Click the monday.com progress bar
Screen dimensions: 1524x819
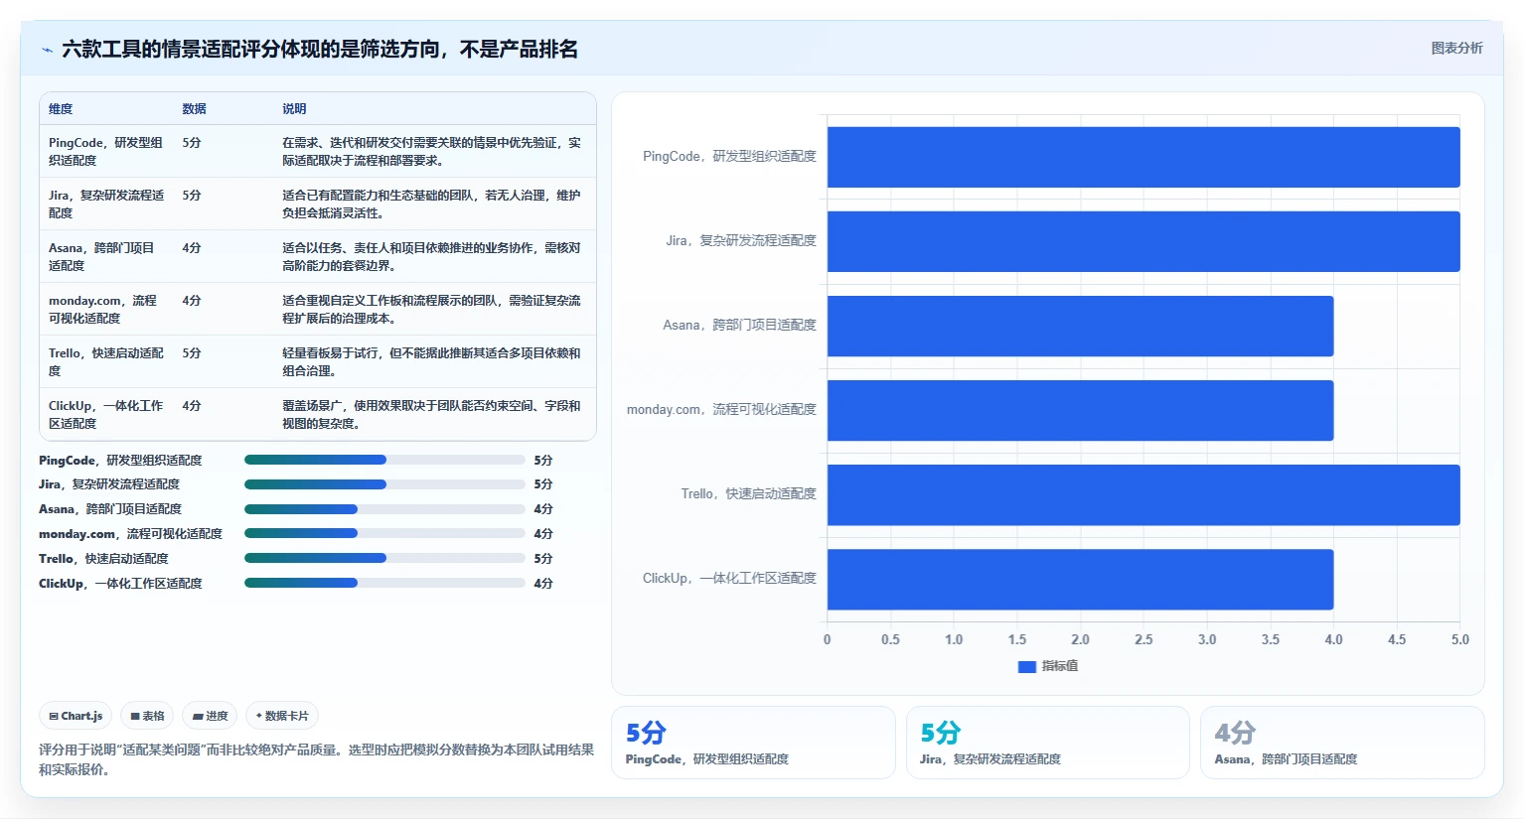(x=384, y=533)
